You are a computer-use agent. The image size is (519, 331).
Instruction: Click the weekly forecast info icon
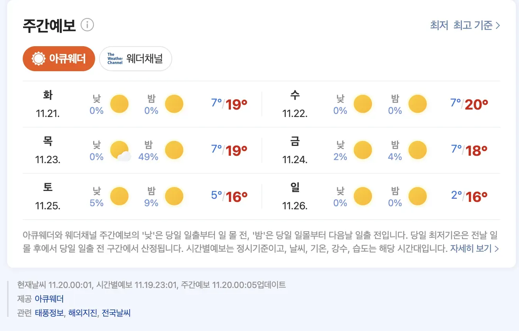point(87,25)
